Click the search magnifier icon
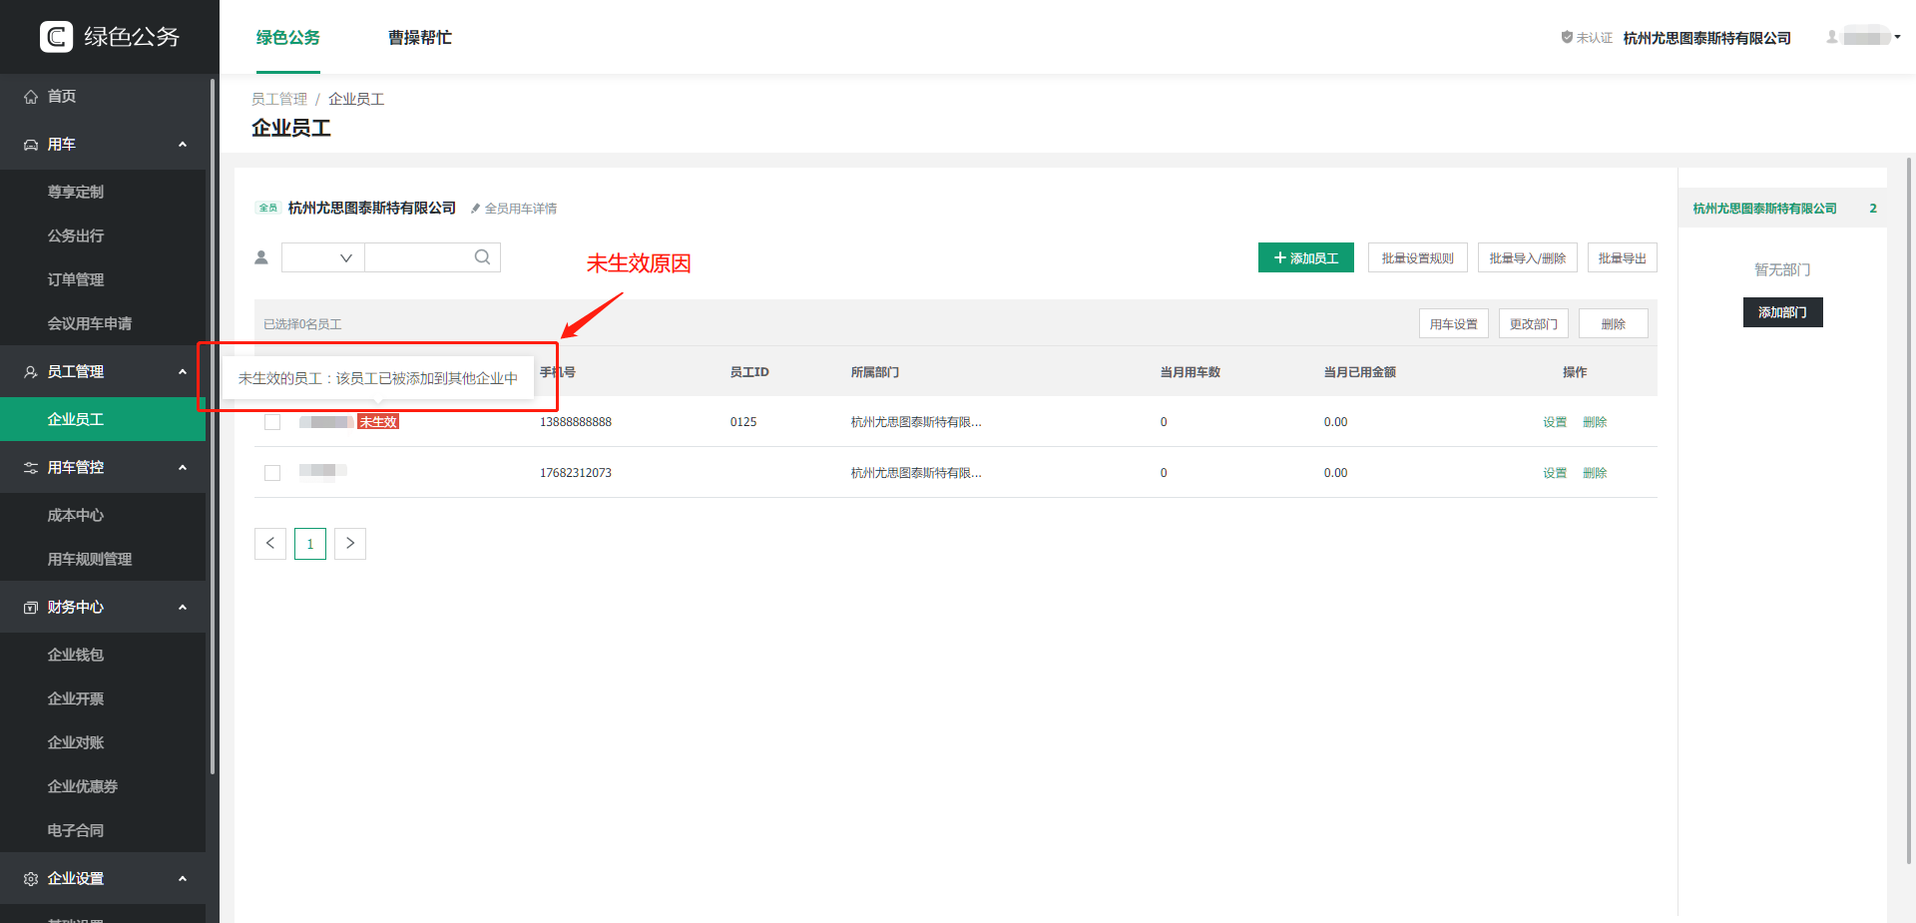The width and height of the screenshot is (1916, 923). 482,257
